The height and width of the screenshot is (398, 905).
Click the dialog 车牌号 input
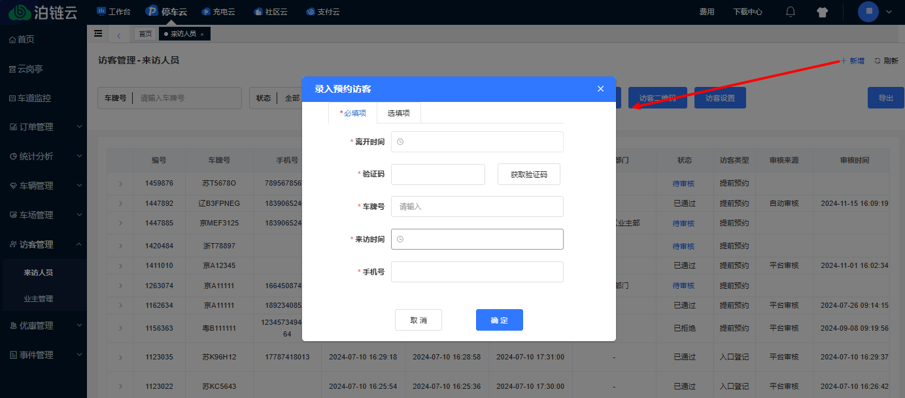click(477, 207)
